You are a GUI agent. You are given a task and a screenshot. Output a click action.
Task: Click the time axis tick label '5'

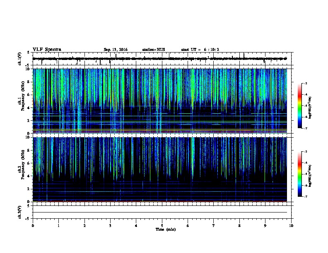point(162,226)
